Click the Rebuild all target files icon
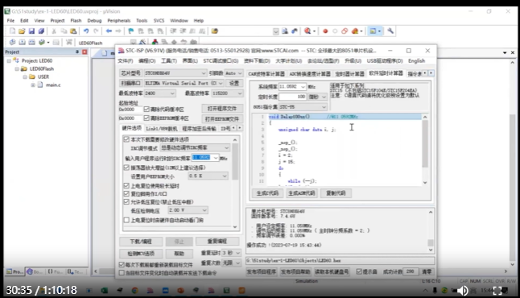The height and width of the screenshot is (298, 520). coord(32,43)
